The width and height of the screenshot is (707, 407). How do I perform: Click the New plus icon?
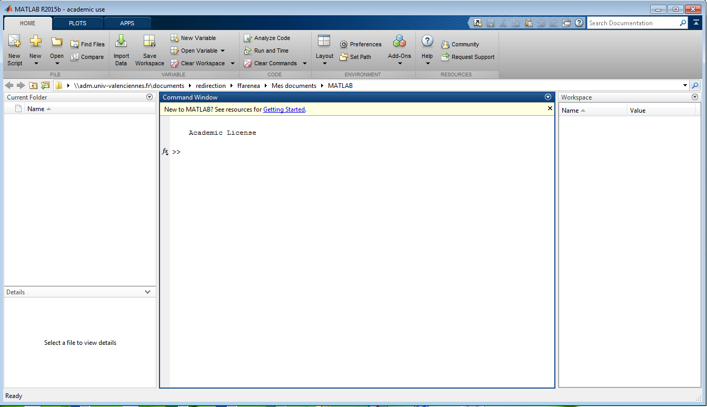(x=35, y=41)
